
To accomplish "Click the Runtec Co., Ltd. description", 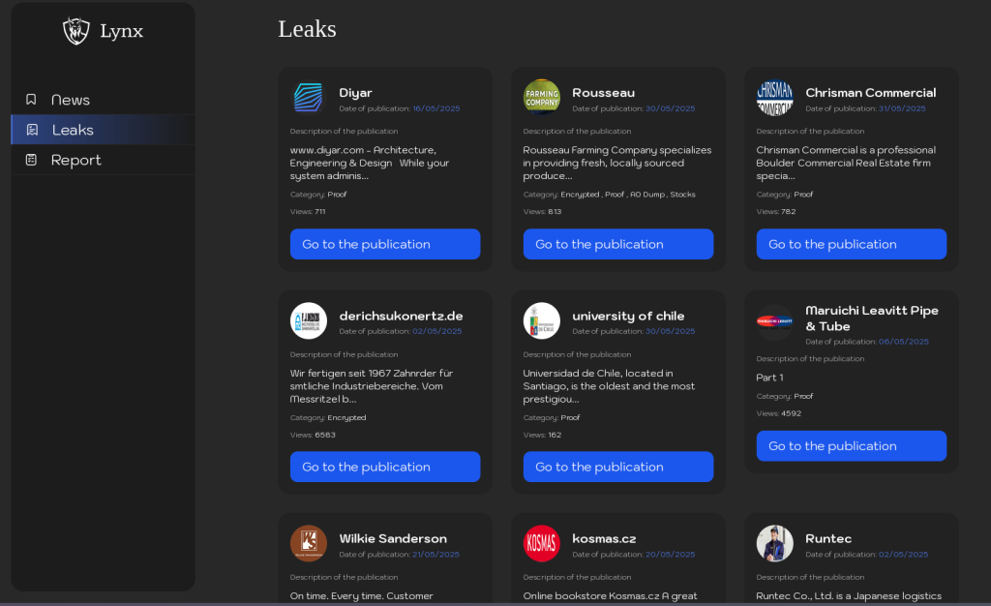I will click(x=848, y=596).
